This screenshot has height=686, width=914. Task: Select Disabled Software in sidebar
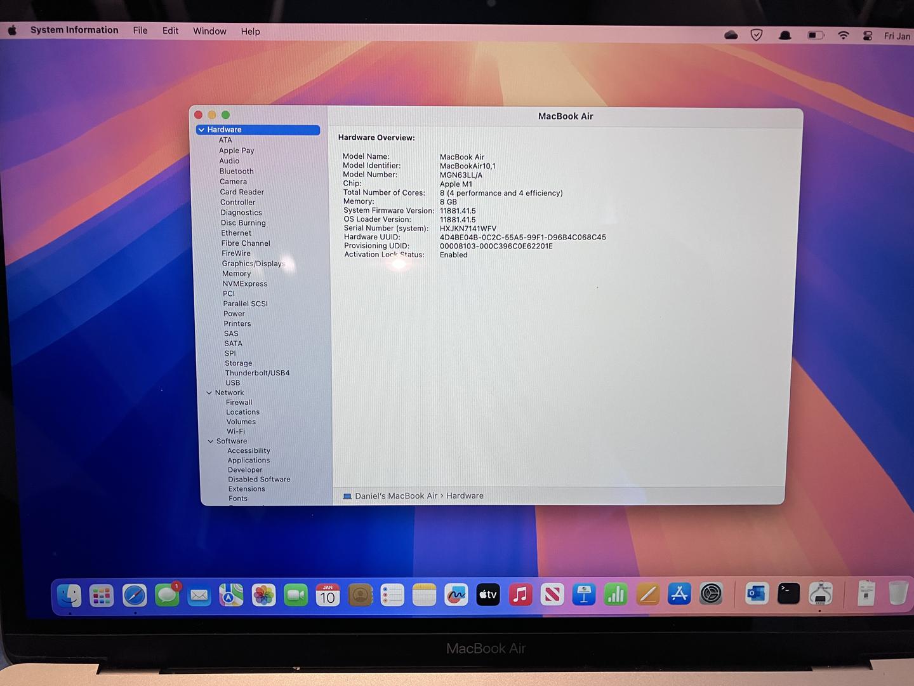(259, 480)
